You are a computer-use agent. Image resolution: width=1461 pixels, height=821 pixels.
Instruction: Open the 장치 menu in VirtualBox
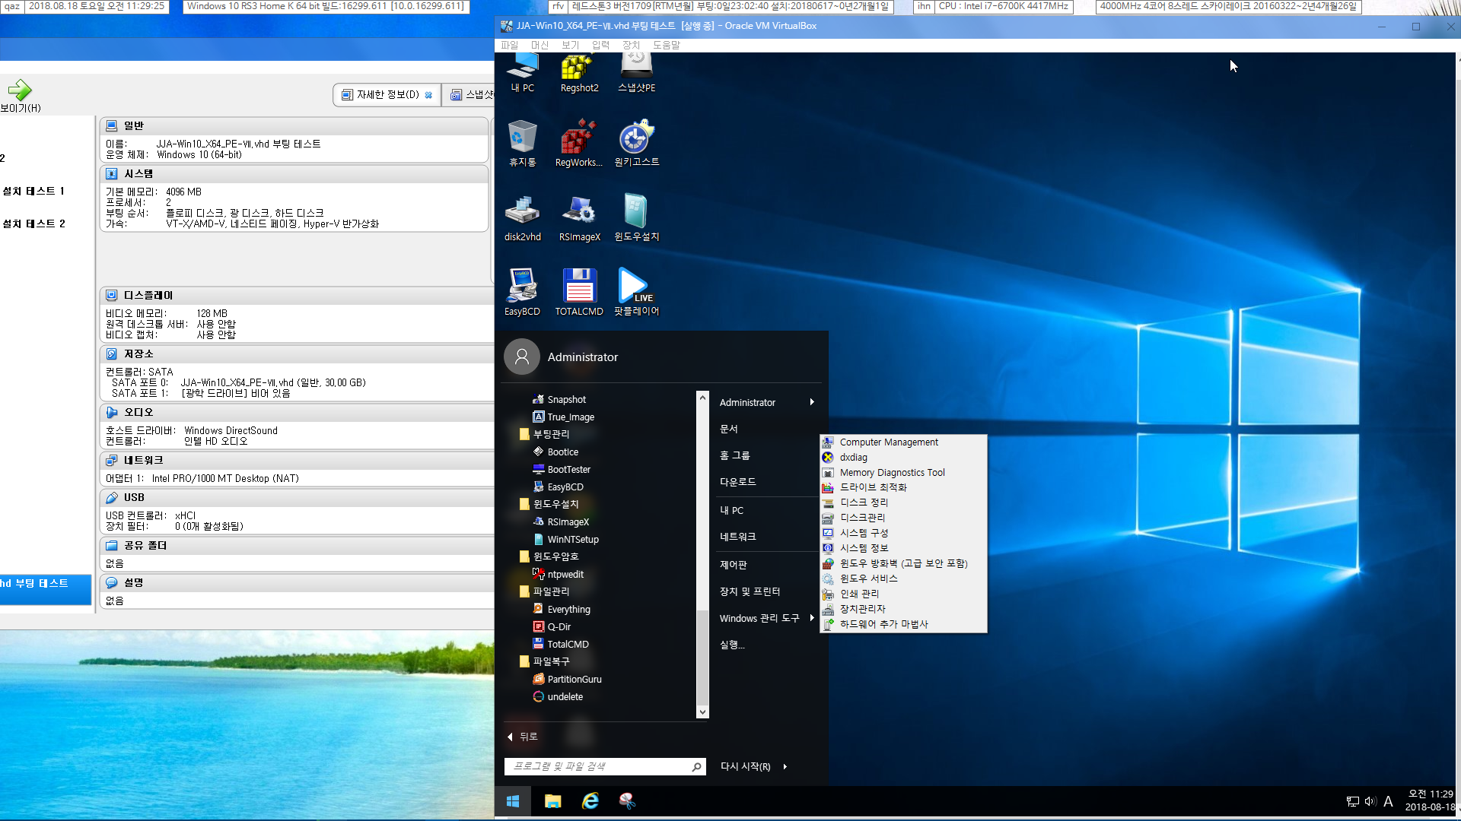coord(631,45)
